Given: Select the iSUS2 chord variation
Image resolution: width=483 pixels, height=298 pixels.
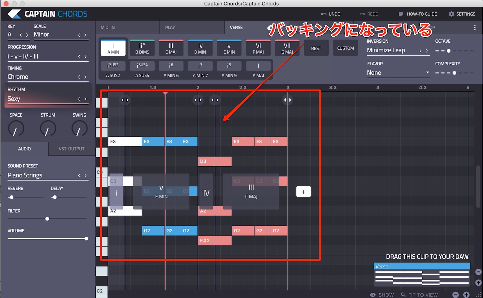Looking at the screenshot, I should tap(113, 65).
